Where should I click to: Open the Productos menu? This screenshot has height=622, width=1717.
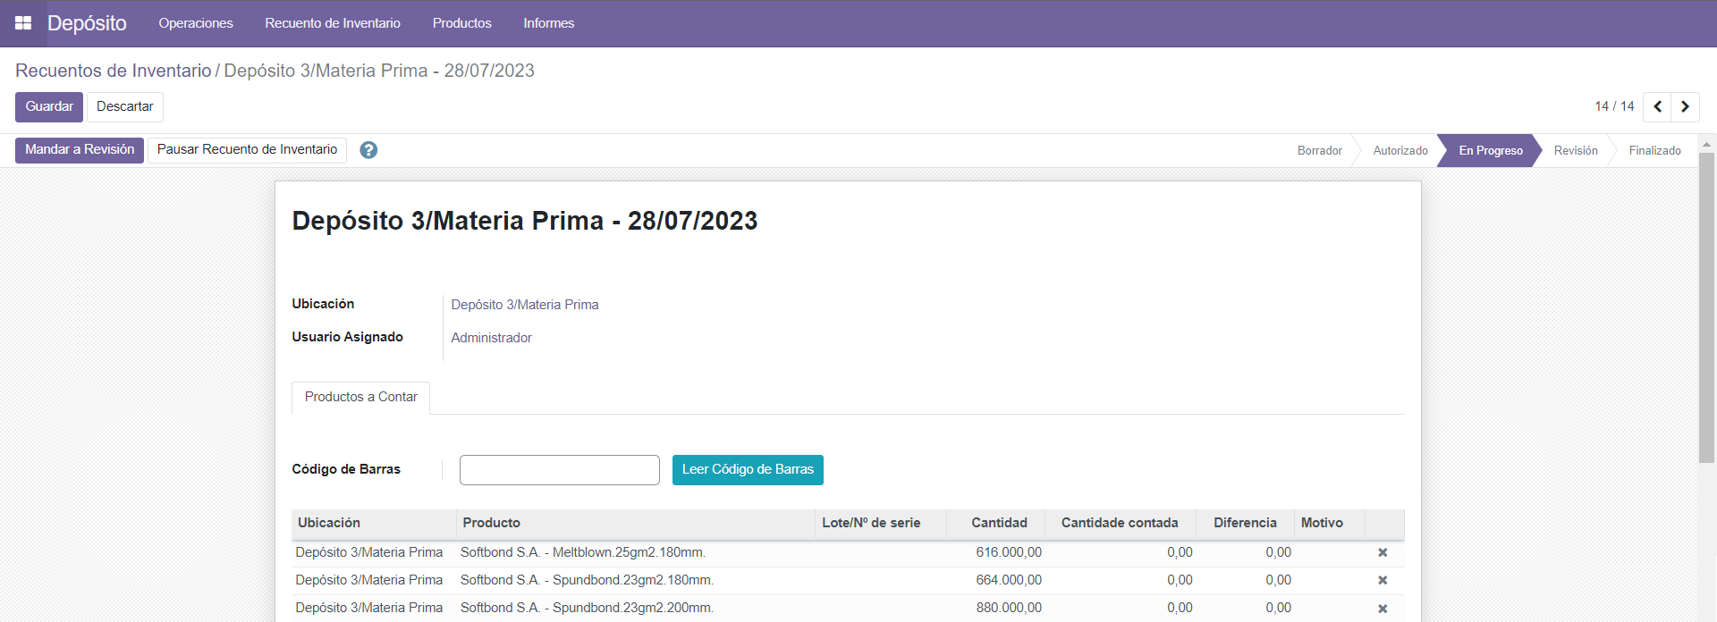click(461, 23)
